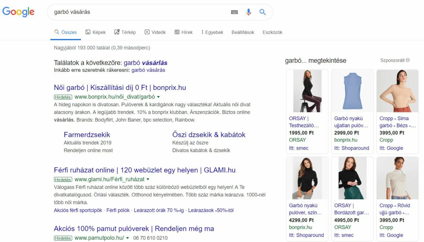
Task: Click the price 2999,00 Ft
Action: pos(346,133)
